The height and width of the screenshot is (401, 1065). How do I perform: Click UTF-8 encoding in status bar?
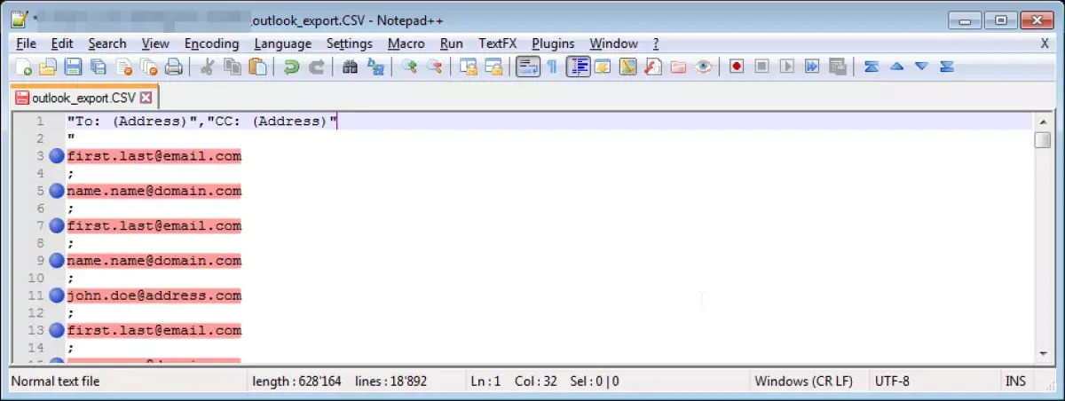(x=893, y=381)
